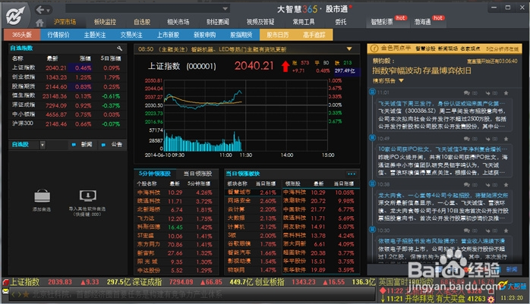The image size is (530, 304).
Task: Open the back-history dropdown arrow
Action: [x=49, y=11]
